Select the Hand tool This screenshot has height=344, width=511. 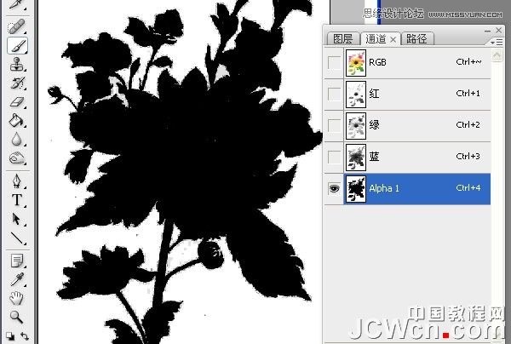pos(17,298)
